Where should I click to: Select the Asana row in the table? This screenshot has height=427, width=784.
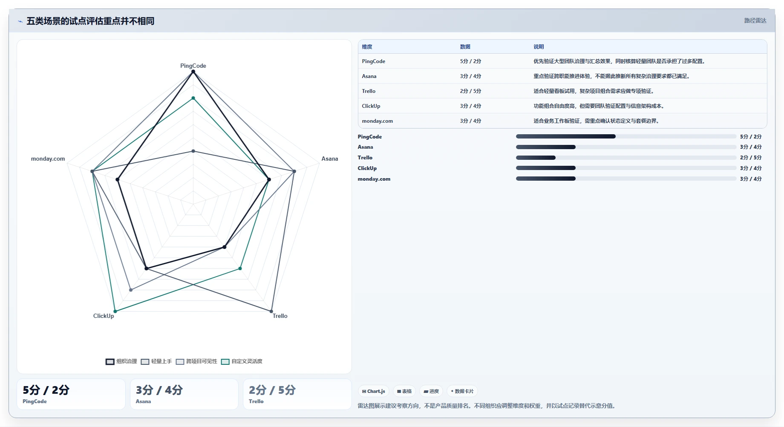[562, 76]
